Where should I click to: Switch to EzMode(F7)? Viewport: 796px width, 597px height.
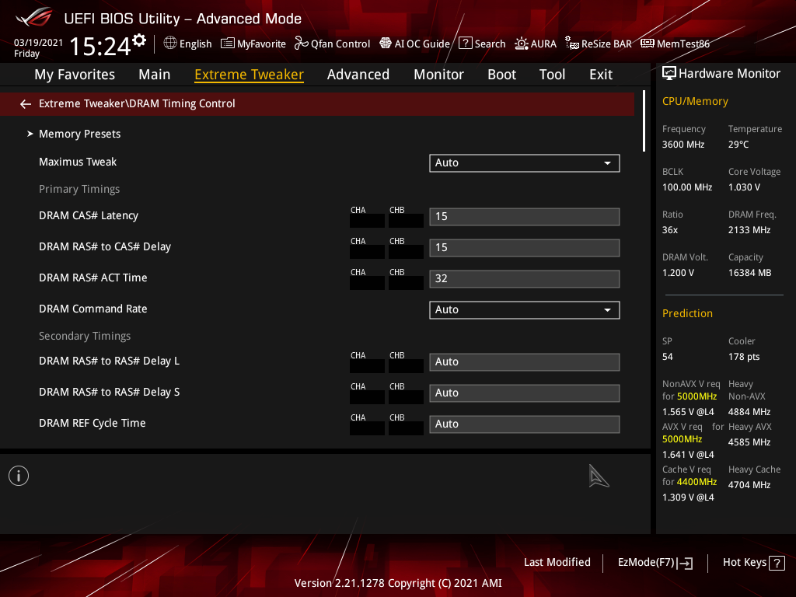point(655,563)
